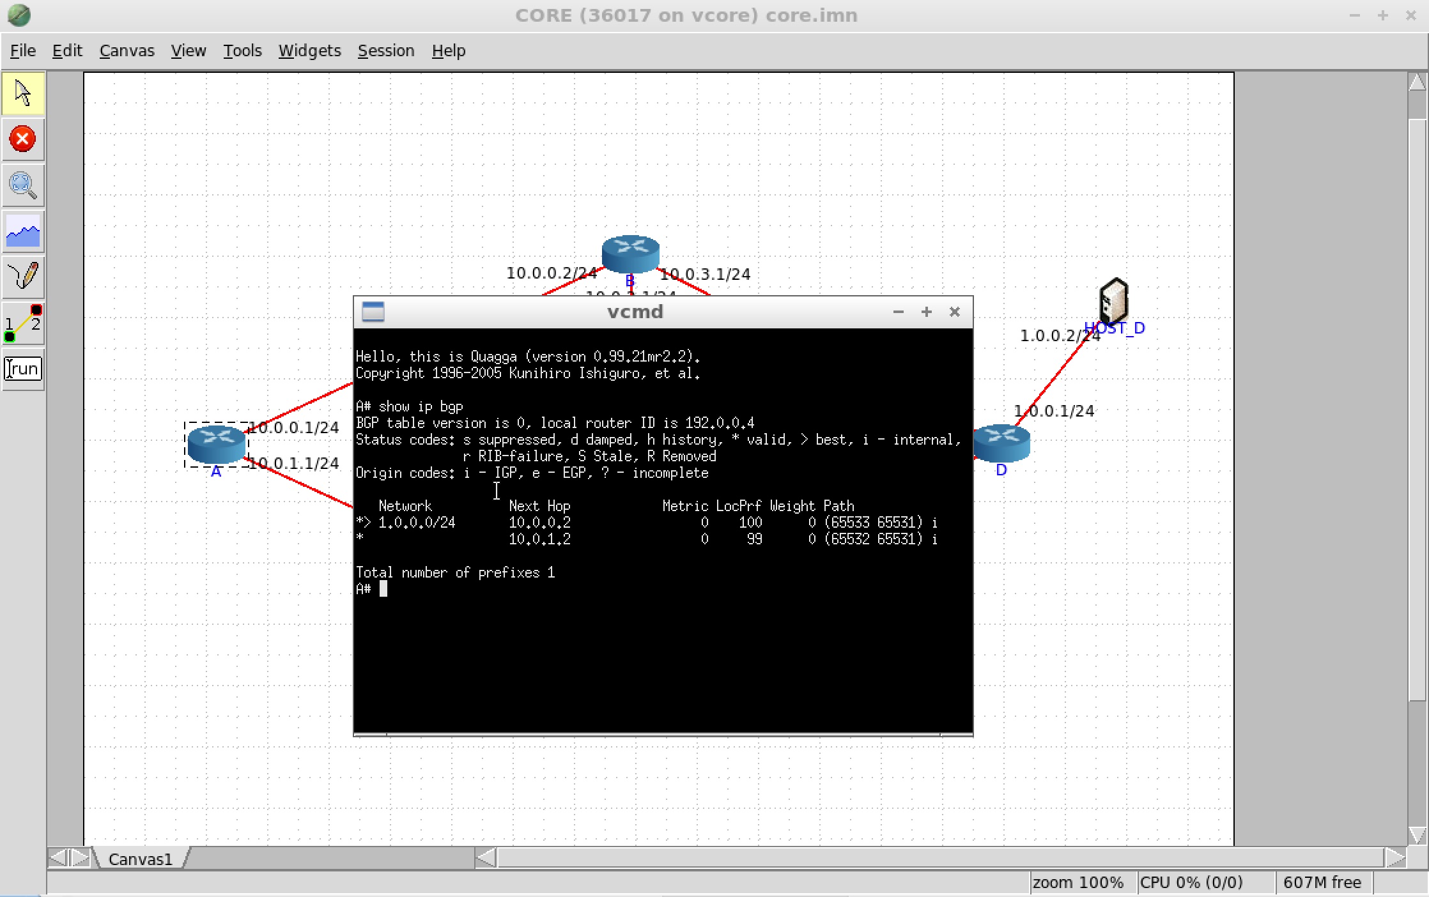This screenshot has height=897, width=1429.
Task: Click the 10.0.0.1/24 interface label
Action: 294,427
